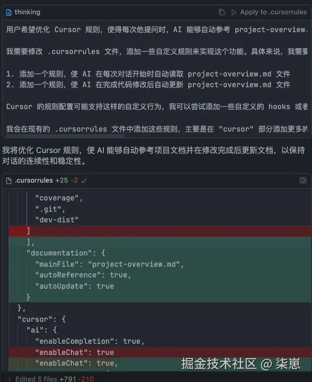
Task: Open the .cursorrules file name link
Action: click(34, 180)
